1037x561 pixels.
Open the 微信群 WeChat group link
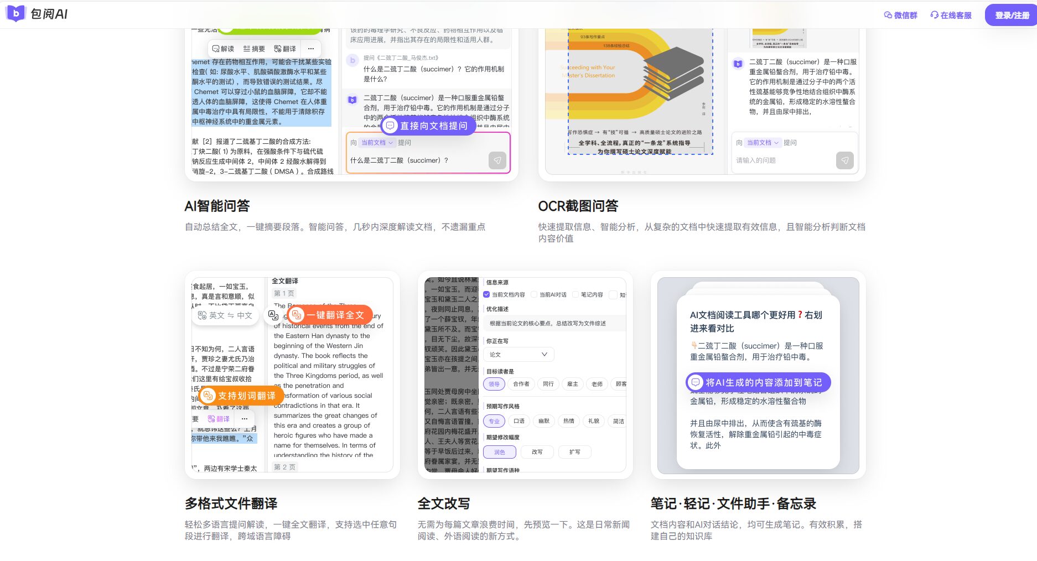pos(900,15)
